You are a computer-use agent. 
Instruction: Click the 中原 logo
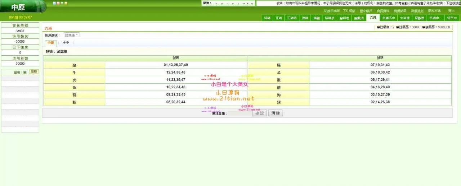pos(18,8)
